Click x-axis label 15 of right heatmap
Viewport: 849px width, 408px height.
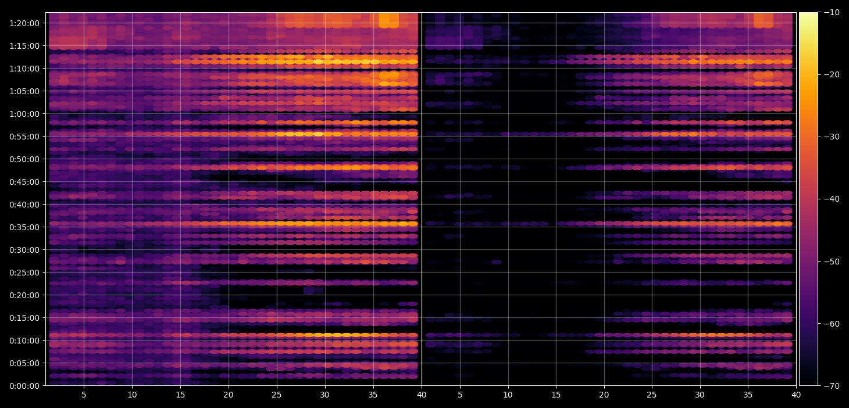pos(556,395)
